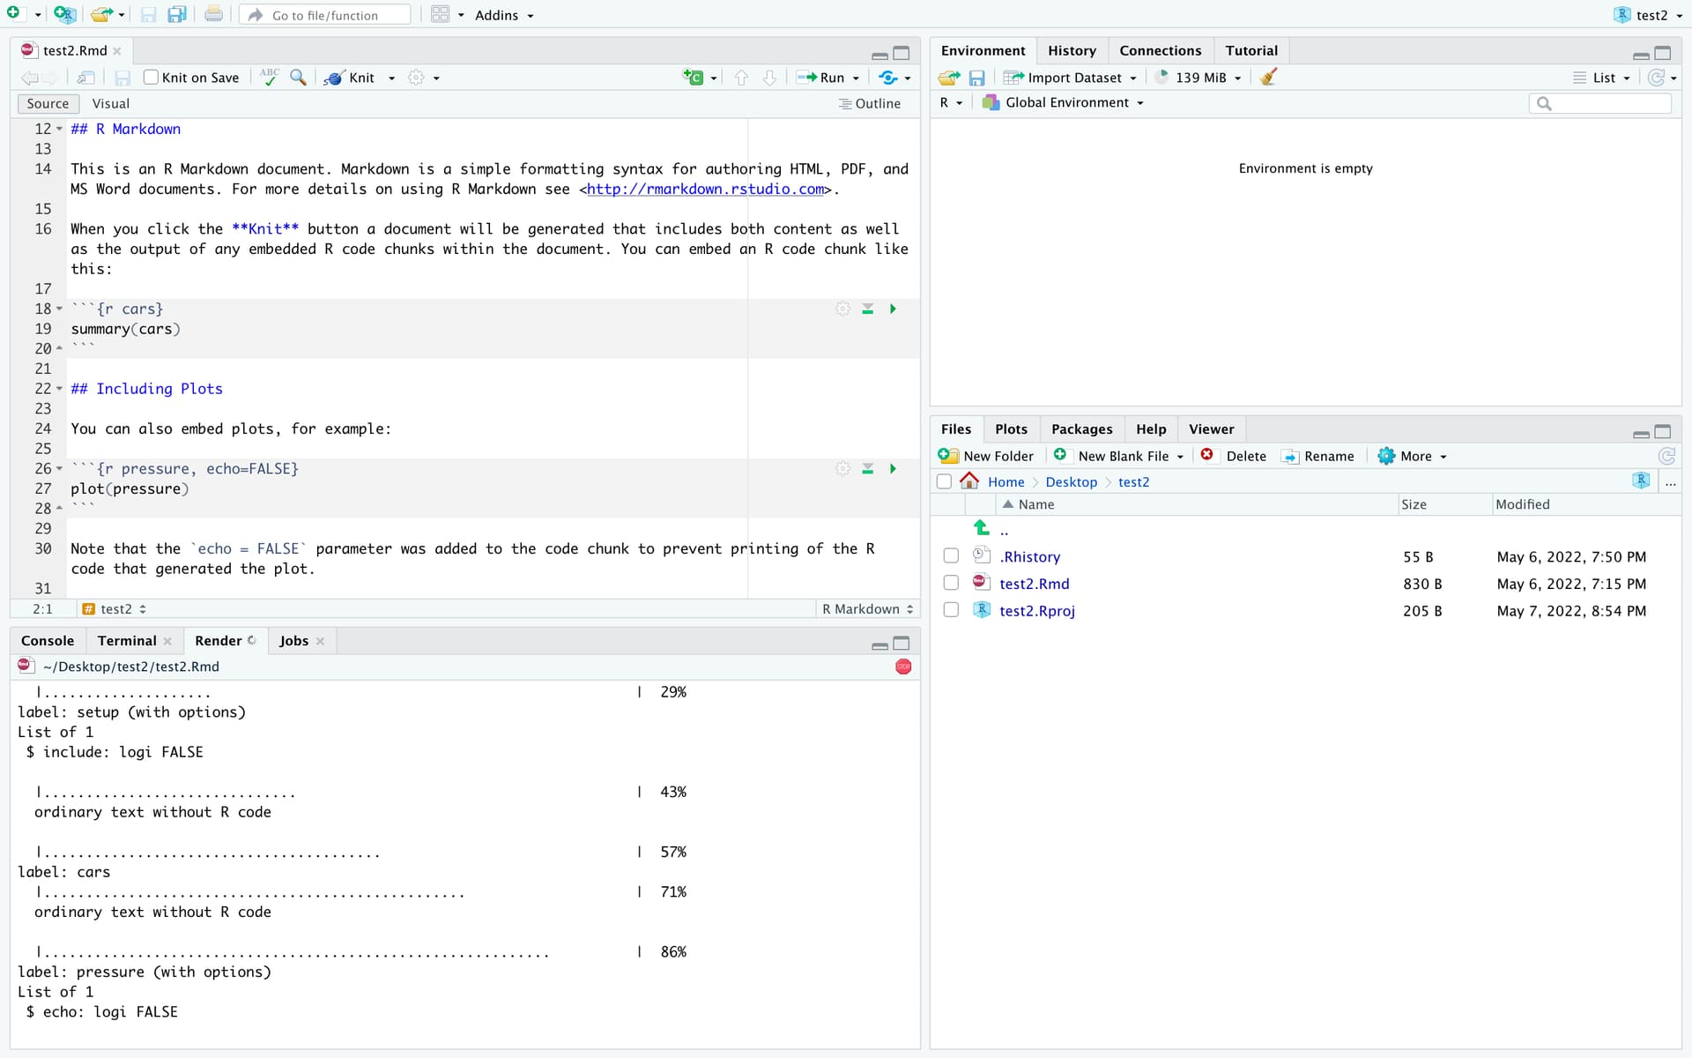Image resolution: width=1692 pixels, height=1058 pixels.
Task: Check the box next to test2.Rmd file
Action: coord(951,583)
